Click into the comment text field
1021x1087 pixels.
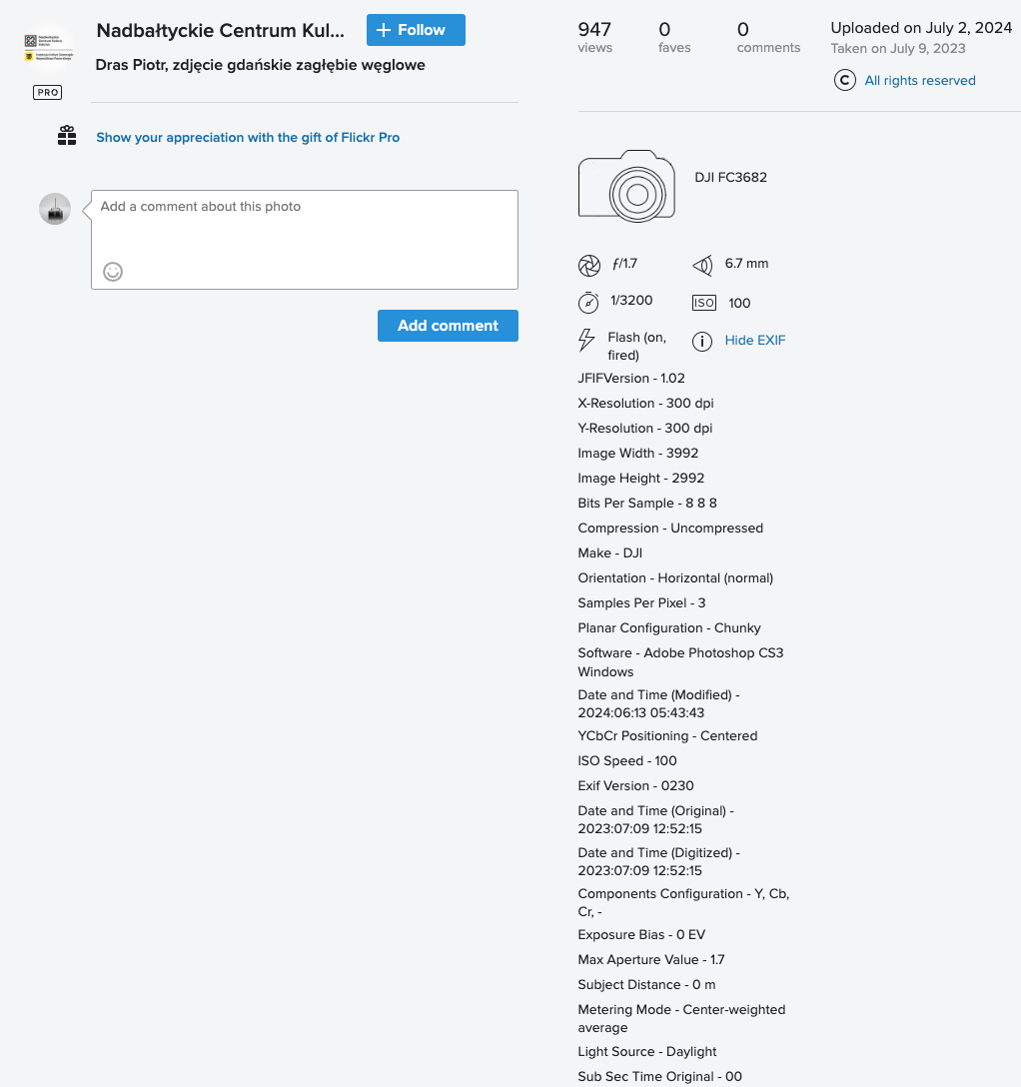pos(305,230)
